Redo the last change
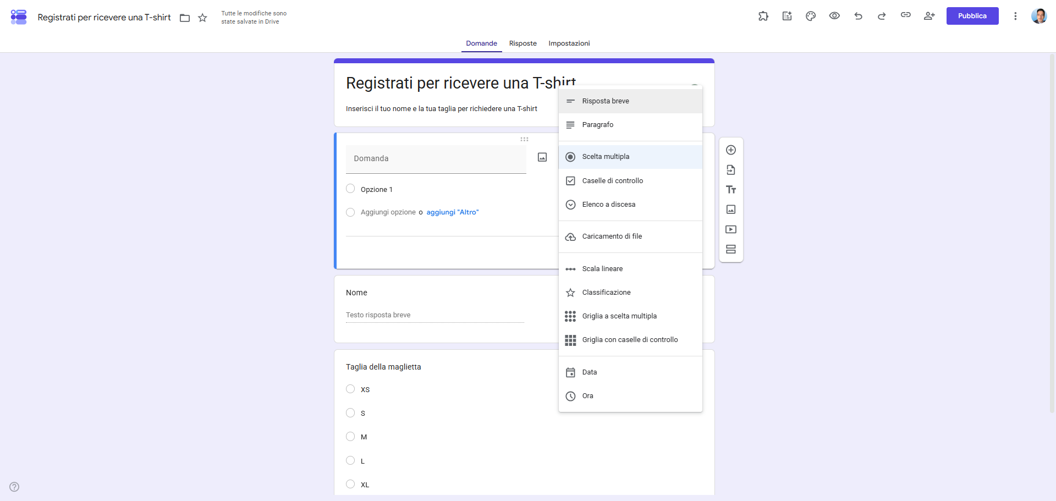Viewport: 1056px width, 501px height. (882, 16)
